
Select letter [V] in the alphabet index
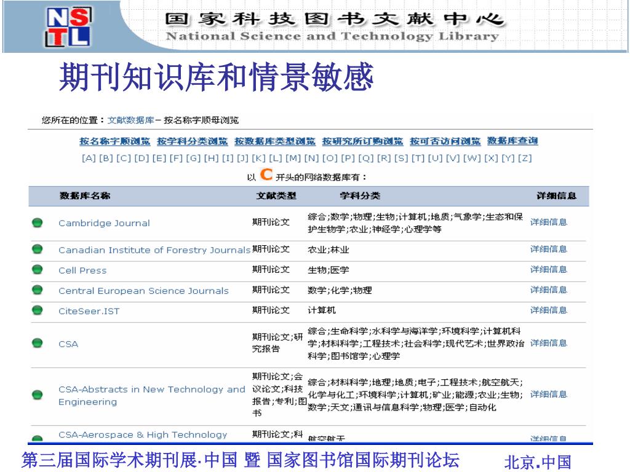(x=453, y=158)
